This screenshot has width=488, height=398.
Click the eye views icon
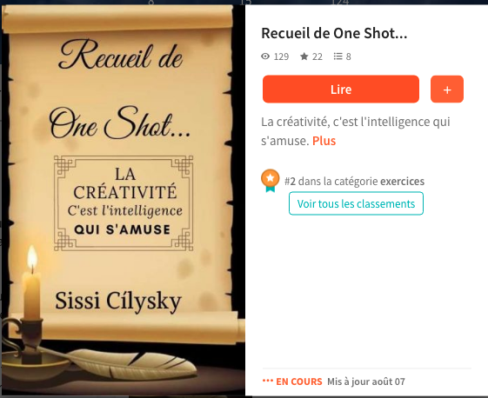click(x=265, y=56)
